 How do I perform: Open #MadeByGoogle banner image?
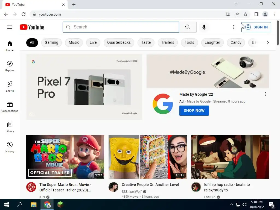pyautogui.click(x=208, y=71)
